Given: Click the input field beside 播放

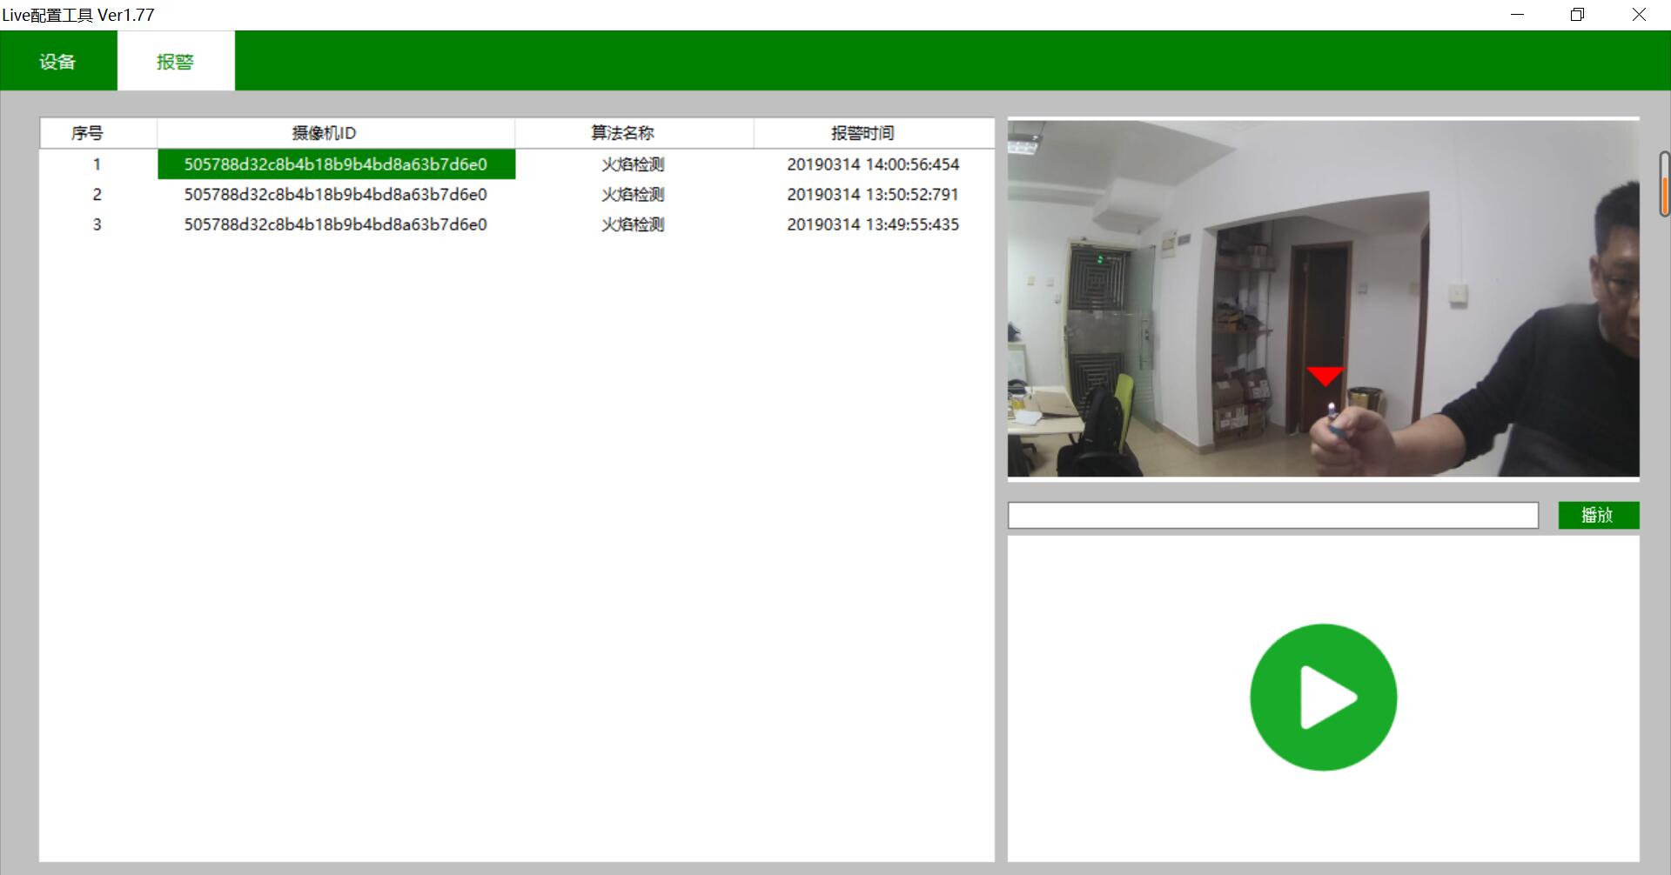Looking at the screenshot, I should (1273, 515).
